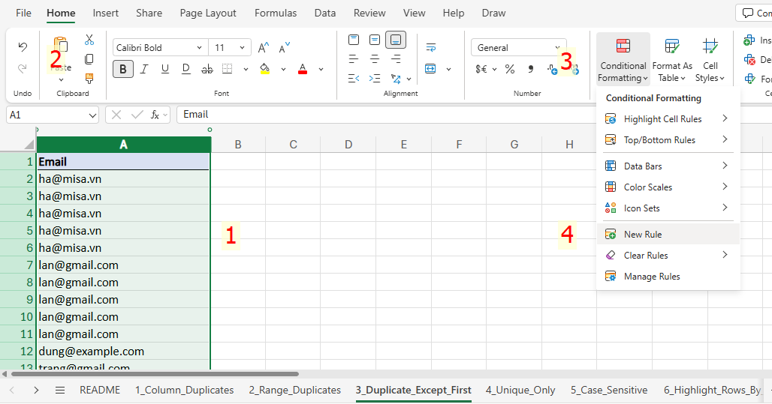Click the Name Box showing A1
The height and width of the screenshot is (404, 772).
coord(52,115)
